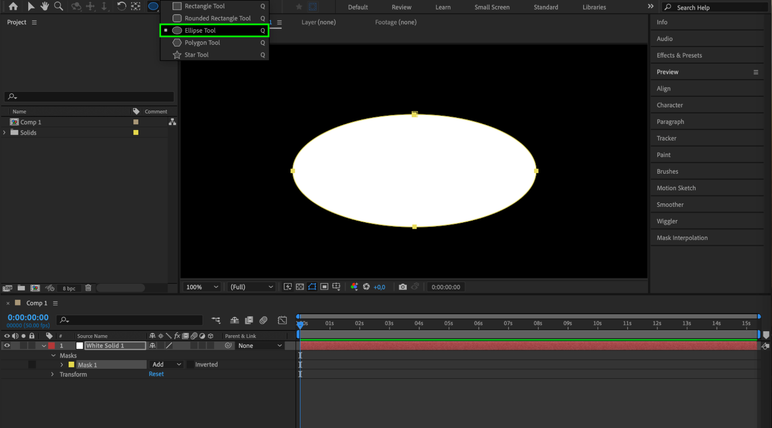Open the 100% magnification dropdown

point(202,287)
